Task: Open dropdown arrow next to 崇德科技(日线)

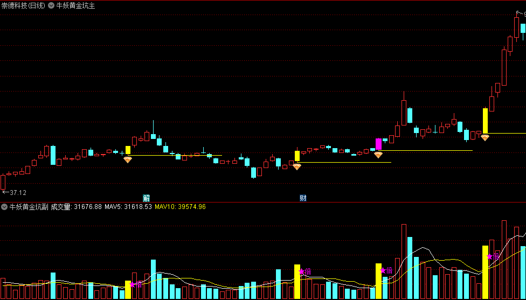Action: click(x=51, y=6)
